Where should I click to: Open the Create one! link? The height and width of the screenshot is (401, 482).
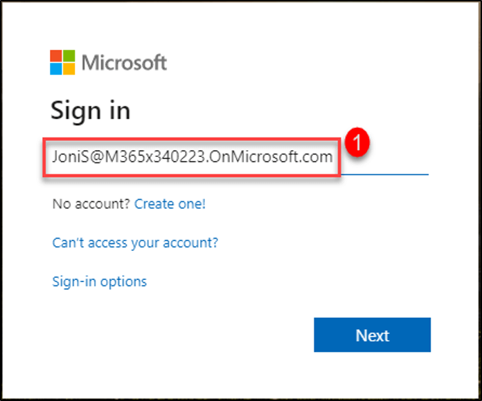[x=170, y=204]
